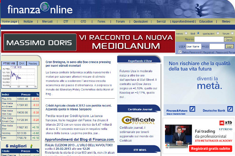Open the Mercati menu in navigation bar
The image size is (235, 156).
(47, 21)
